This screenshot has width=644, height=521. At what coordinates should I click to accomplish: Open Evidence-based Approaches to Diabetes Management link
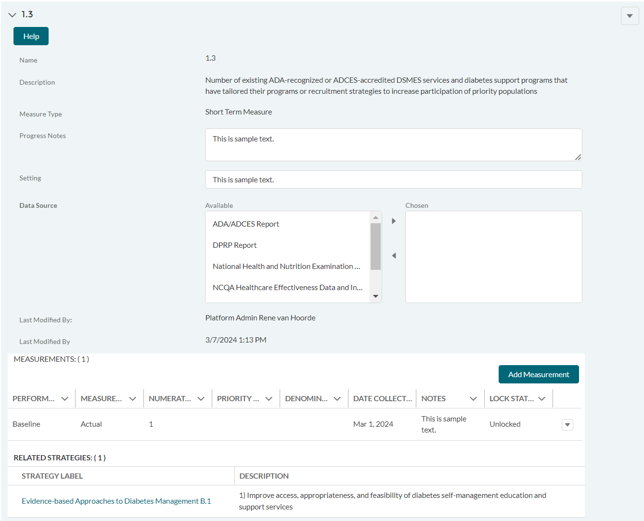tap(116, 501)
